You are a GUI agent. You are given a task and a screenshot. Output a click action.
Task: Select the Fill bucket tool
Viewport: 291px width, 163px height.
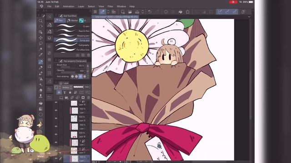click(40, 103)
